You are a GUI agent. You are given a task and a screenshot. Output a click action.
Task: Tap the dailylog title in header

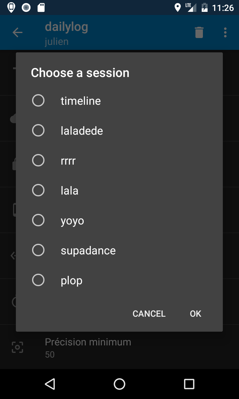click(67, 27)
